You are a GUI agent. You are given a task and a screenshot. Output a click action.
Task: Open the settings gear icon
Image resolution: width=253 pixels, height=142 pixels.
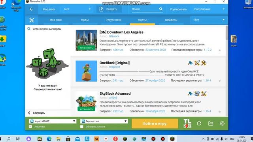pos(222,123)
